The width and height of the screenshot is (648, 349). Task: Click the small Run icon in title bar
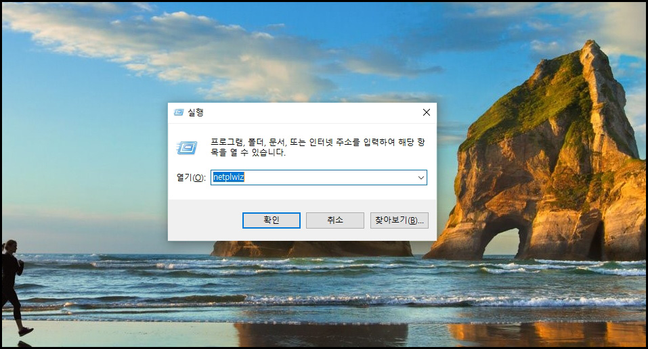pos(179,112)
